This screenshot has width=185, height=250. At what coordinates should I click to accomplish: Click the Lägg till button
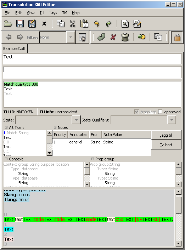[166, 135]
